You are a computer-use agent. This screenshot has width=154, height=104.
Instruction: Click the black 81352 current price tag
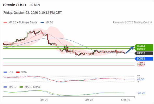(x=144, y=53)
